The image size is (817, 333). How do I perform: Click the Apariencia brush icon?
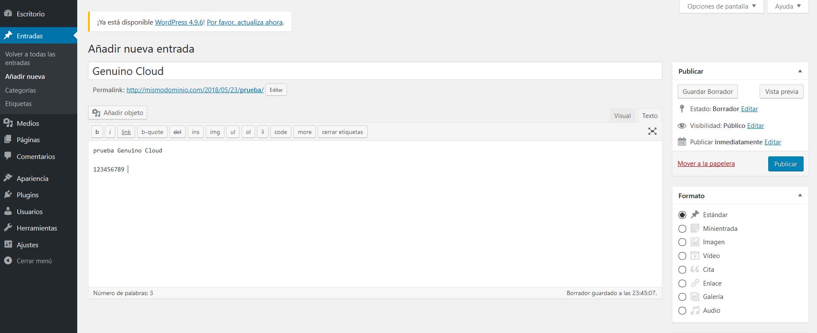pyautogui.click(x=8, y=178)
